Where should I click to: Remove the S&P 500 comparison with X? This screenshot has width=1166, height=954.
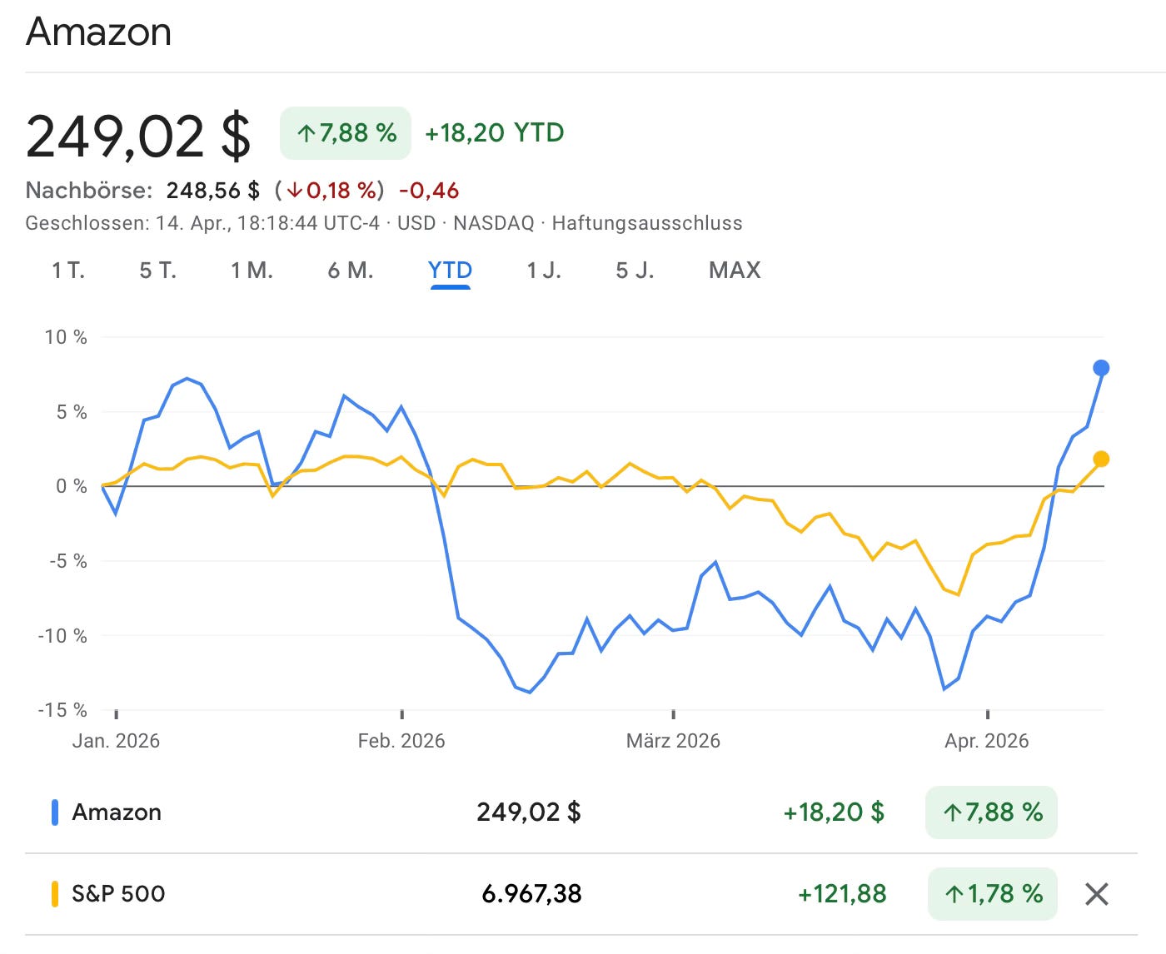pos(1097,894)
